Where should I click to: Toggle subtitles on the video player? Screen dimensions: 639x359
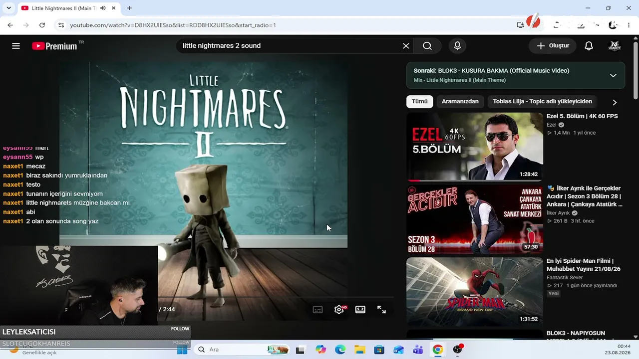pos(318,310)
